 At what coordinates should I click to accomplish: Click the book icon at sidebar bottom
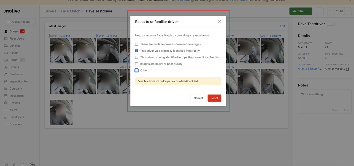[6, 165]
